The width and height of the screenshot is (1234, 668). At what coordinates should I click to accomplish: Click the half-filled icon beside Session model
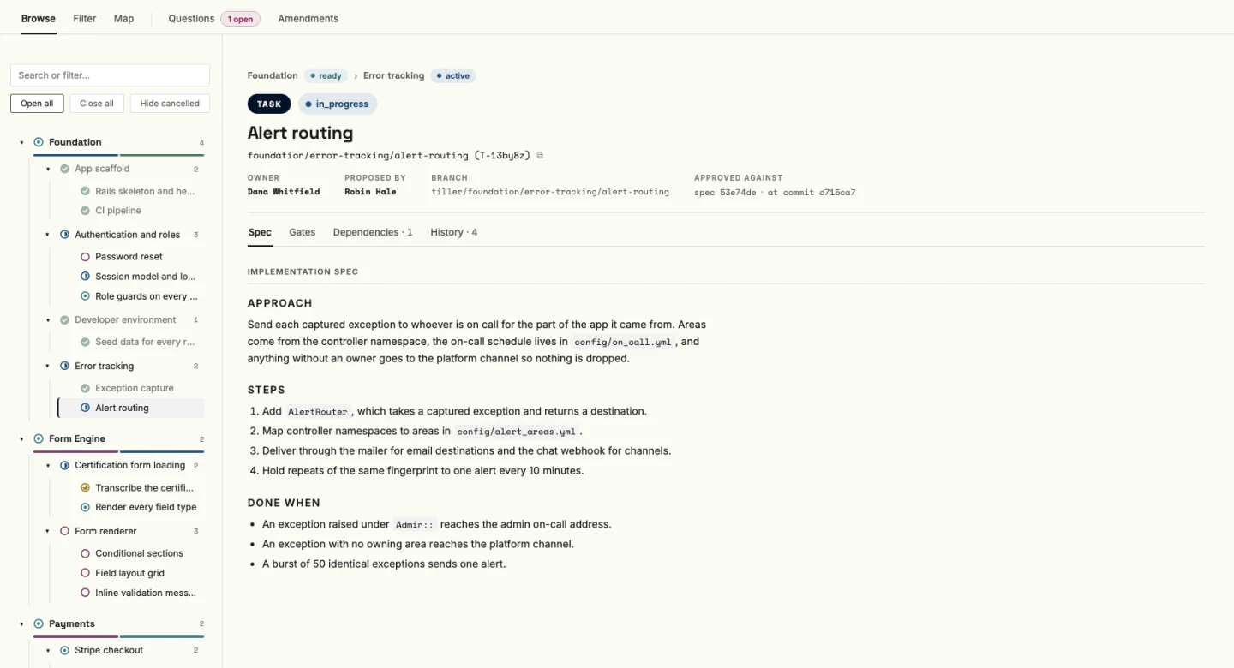click(x=85, y=277)
